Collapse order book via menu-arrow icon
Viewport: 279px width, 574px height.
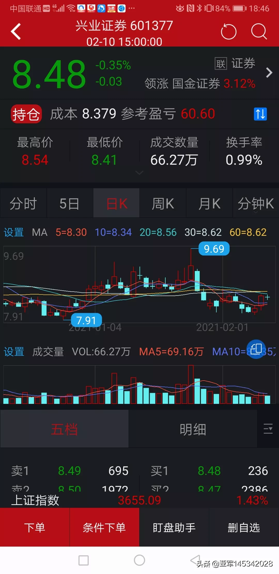[x=268, y=429]
